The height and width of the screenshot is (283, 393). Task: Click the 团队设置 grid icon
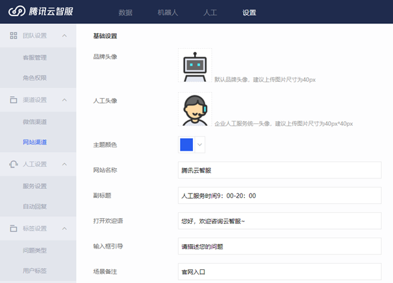click(x=14, y=36)
